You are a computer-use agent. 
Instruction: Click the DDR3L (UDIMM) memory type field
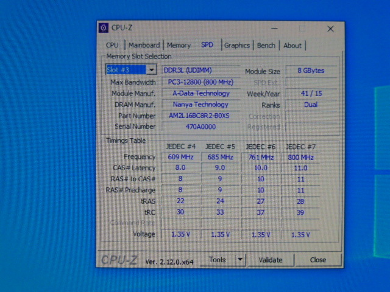coord(200,71)
